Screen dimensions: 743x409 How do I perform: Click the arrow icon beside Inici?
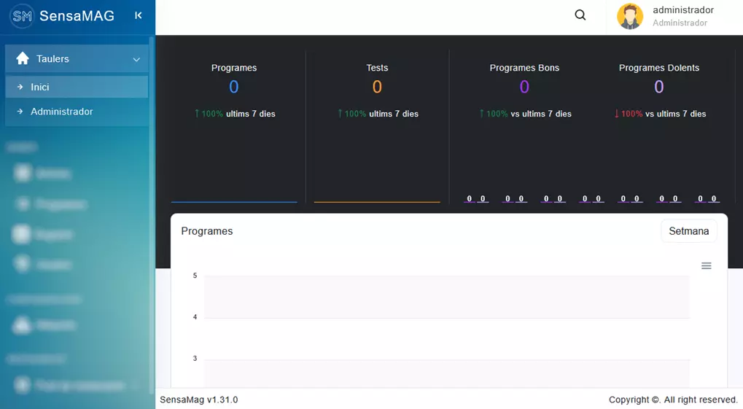pyautogui.click(x=20, y=87)
